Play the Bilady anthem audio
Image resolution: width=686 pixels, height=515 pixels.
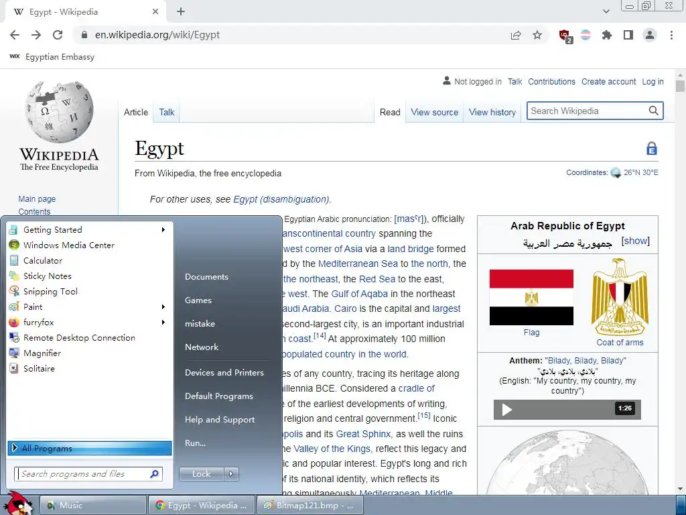point(506,410)
